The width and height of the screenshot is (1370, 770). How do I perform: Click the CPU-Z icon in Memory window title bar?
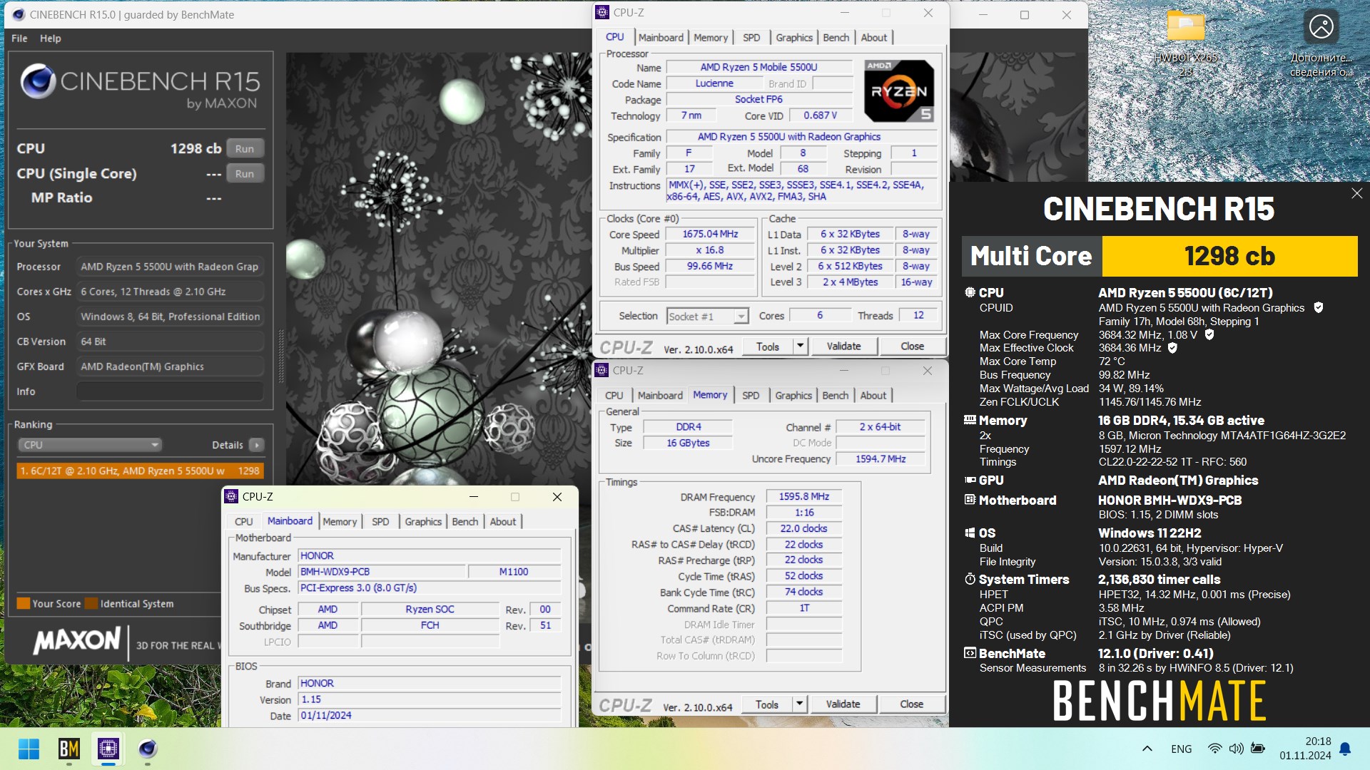602,370
